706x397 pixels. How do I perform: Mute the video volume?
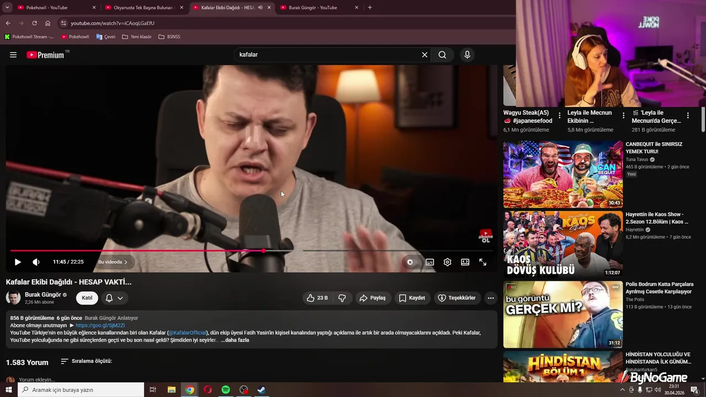36,262
